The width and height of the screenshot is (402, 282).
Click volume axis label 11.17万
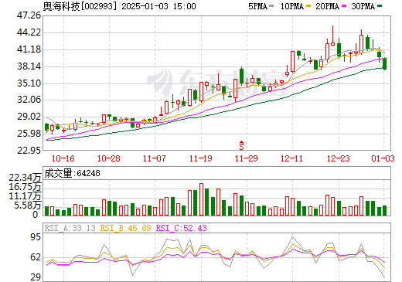[x=25, y=196]
